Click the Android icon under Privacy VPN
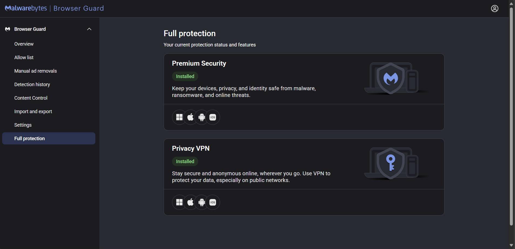The height and width of the screenshot is (249, 515). [x=202, y=202]
